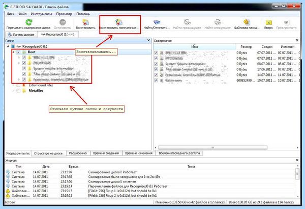This screenshot has width=305, height=209.
Task: Click the Предпросмотр eye icon
Action: pos(286,22)
